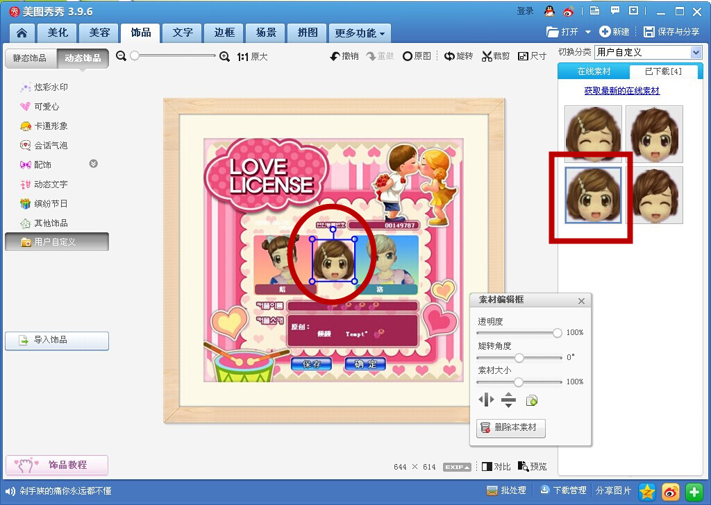Screen dimensions: 711x505
Task: Open the 切换分类 combo box
Action: [649, 52]
